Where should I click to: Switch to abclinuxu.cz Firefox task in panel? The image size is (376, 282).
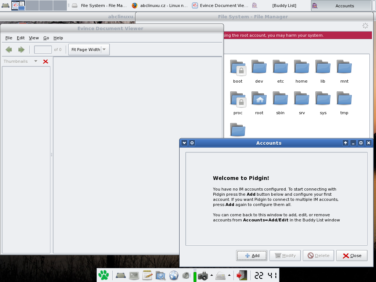[x=160, y=5]
